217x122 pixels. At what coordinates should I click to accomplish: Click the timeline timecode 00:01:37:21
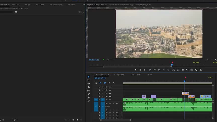click(x=100, y=78)
